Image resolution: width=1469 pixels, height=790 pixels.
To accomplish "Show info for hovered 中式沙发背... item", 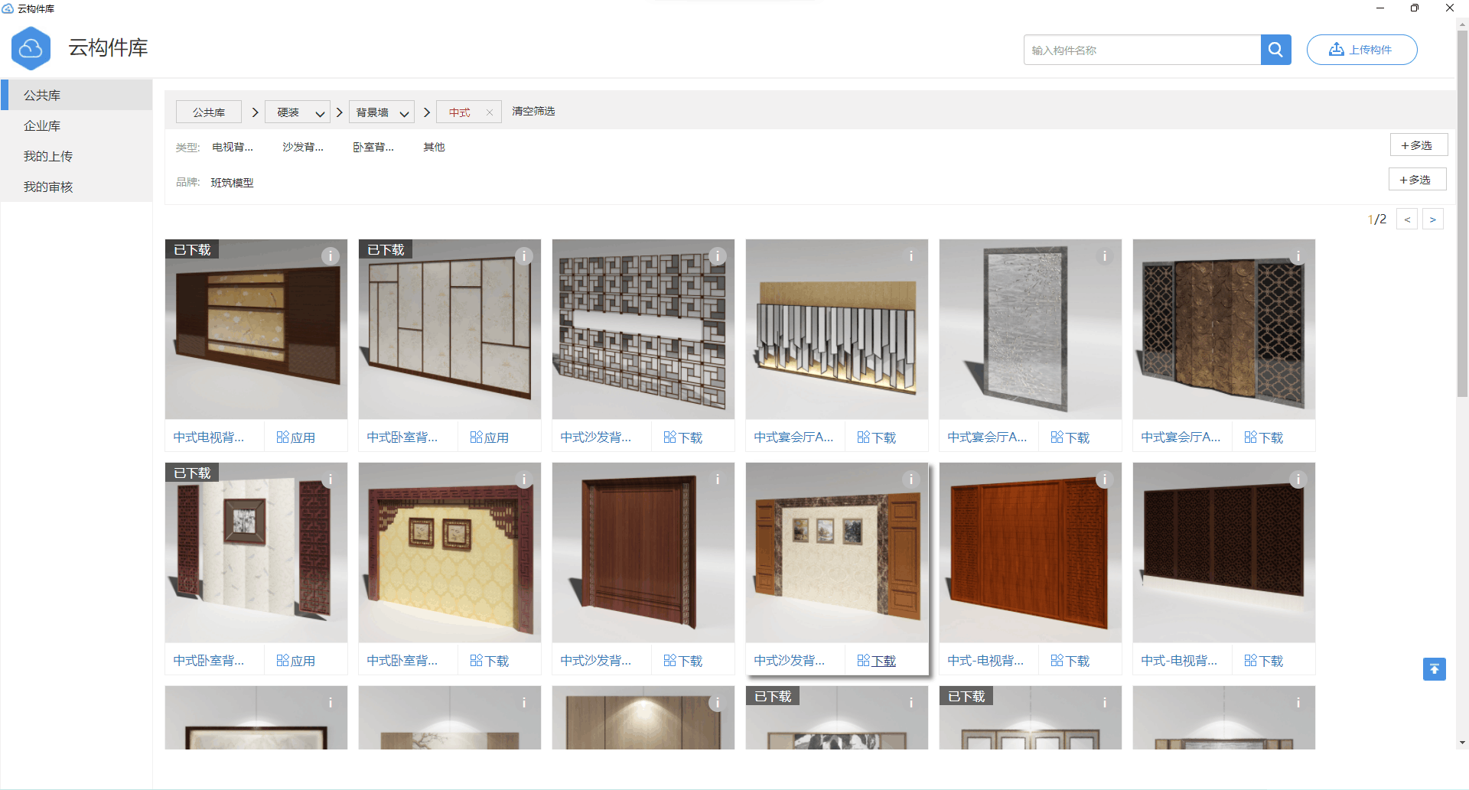I will pyautogui.click(x=911, y=480).
